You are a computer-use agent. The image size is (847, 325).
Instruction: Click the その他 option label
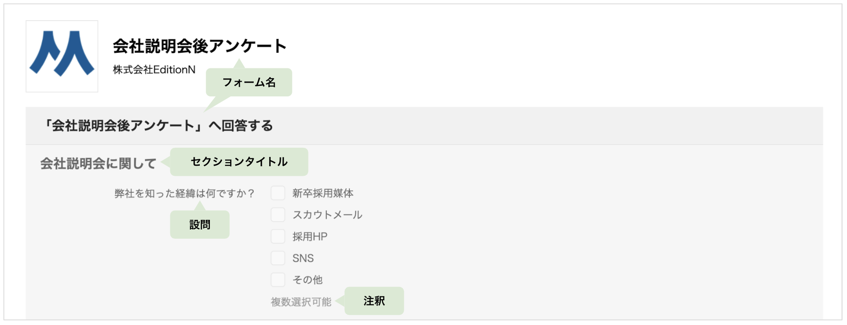click(307, 280)
